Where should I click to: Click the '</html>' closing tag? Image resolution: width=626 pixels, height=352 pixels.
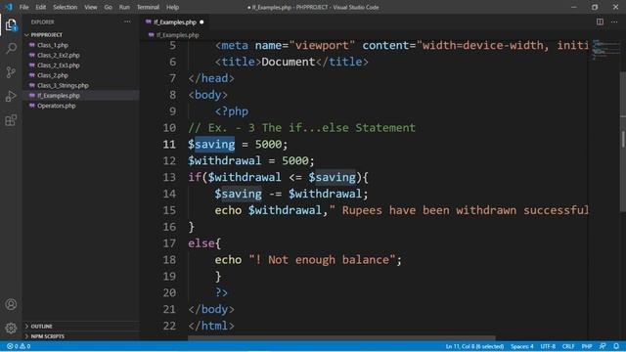211,326
